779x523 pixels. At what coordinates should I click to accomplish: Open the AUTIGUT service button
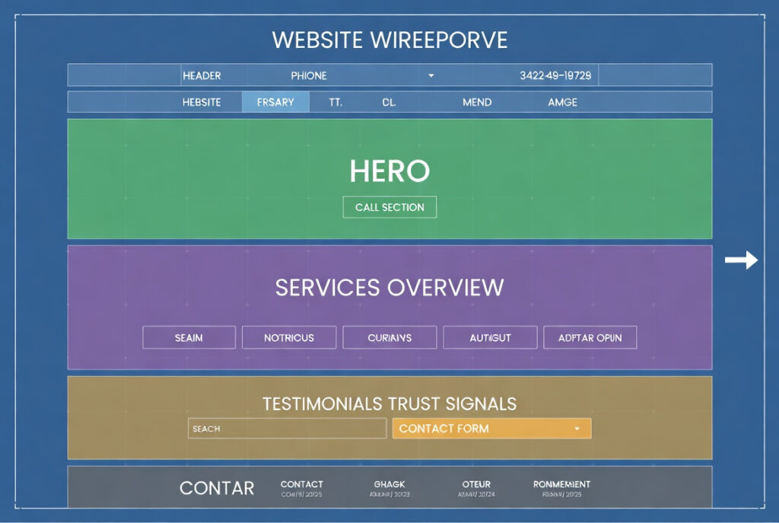[490, 337]
